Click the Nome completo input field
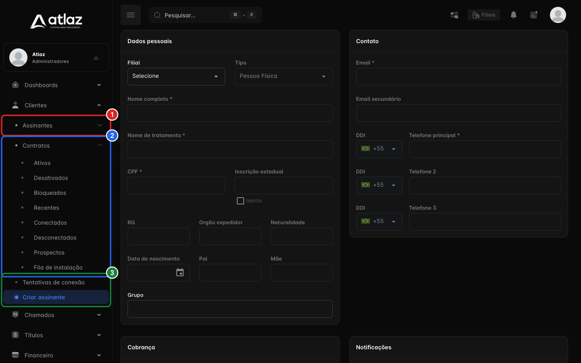The height and width of the screenshot is (363, 581). [230, 113]
